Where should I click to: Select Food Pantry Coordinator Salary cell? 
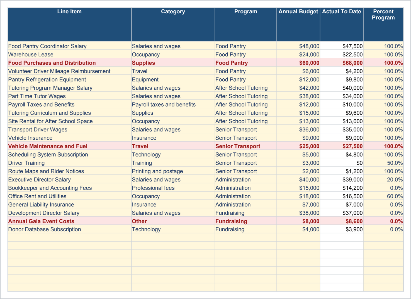(x=69, y=46)
